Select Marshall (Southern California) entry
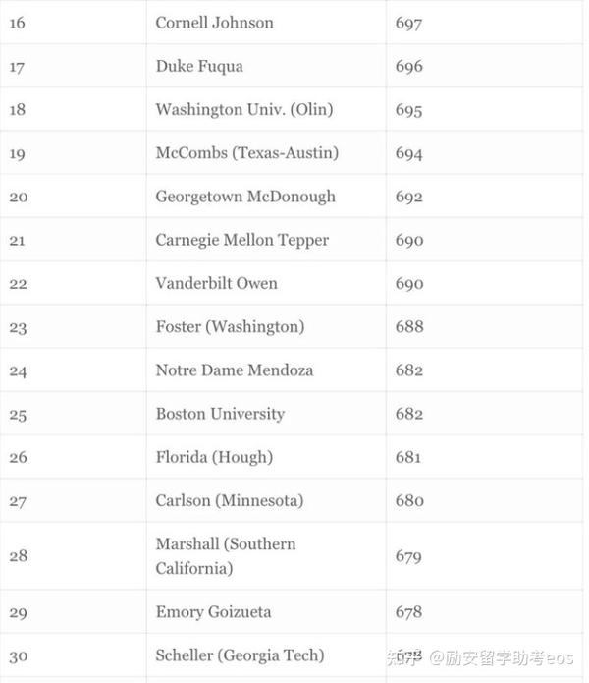Screen dimensions: 589x683 coord(226,556)
